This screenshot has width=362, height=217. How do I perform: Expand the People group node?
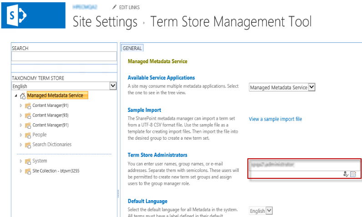(20, 135)
